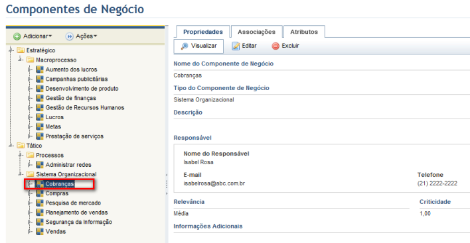
Task: Collapse the Processos folder node
Action: point(21,155)
